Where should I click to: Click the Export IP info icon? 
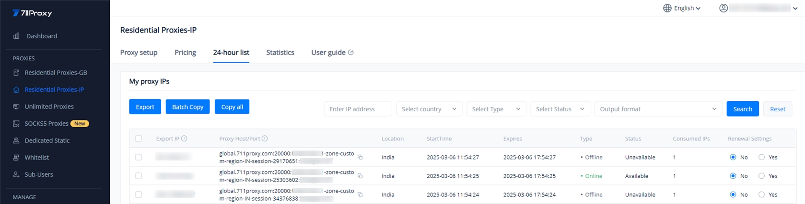coord(184,139)
